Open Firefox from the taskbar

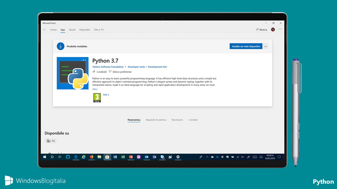pos(91,157)
